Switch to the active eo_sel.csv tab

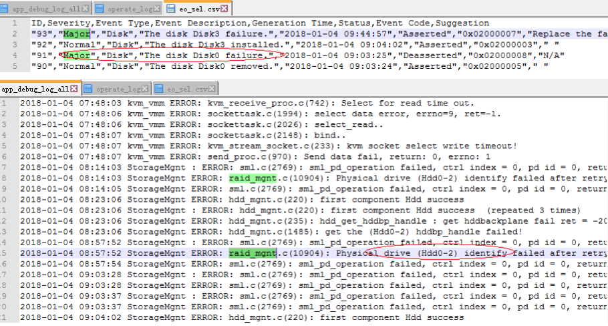tap(198, 9)
